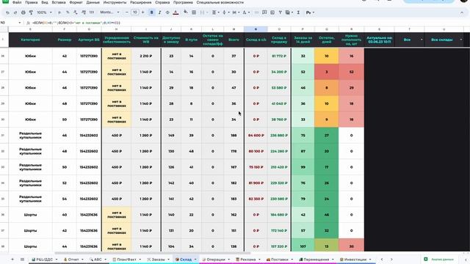This screenshot has width=470, height=264.
Task: Select the cell showing 84 600 ₽
Action: [x=256, y=135]
